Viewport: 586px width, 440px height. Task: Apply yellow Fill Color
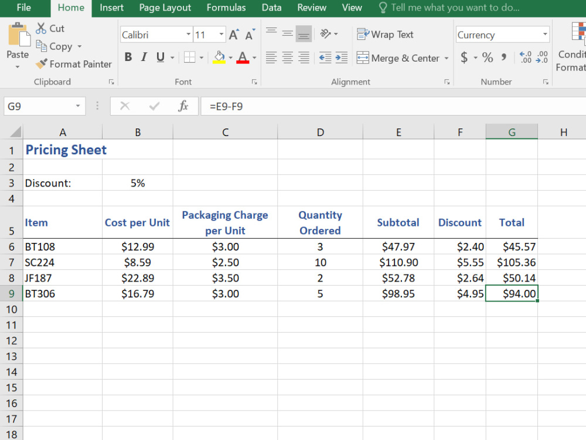click(x=219, y=57)
